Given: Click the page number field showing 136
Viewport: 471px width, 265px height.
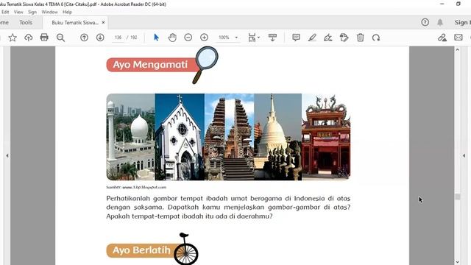Looking at the screenshot, I should (118, 38).
